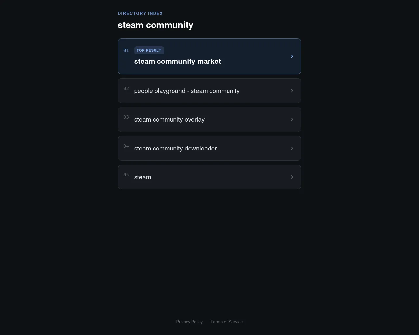Viewport: 419px width, 335px height.
Task: Click the chevron in the steam row
Action: (292, 177)
